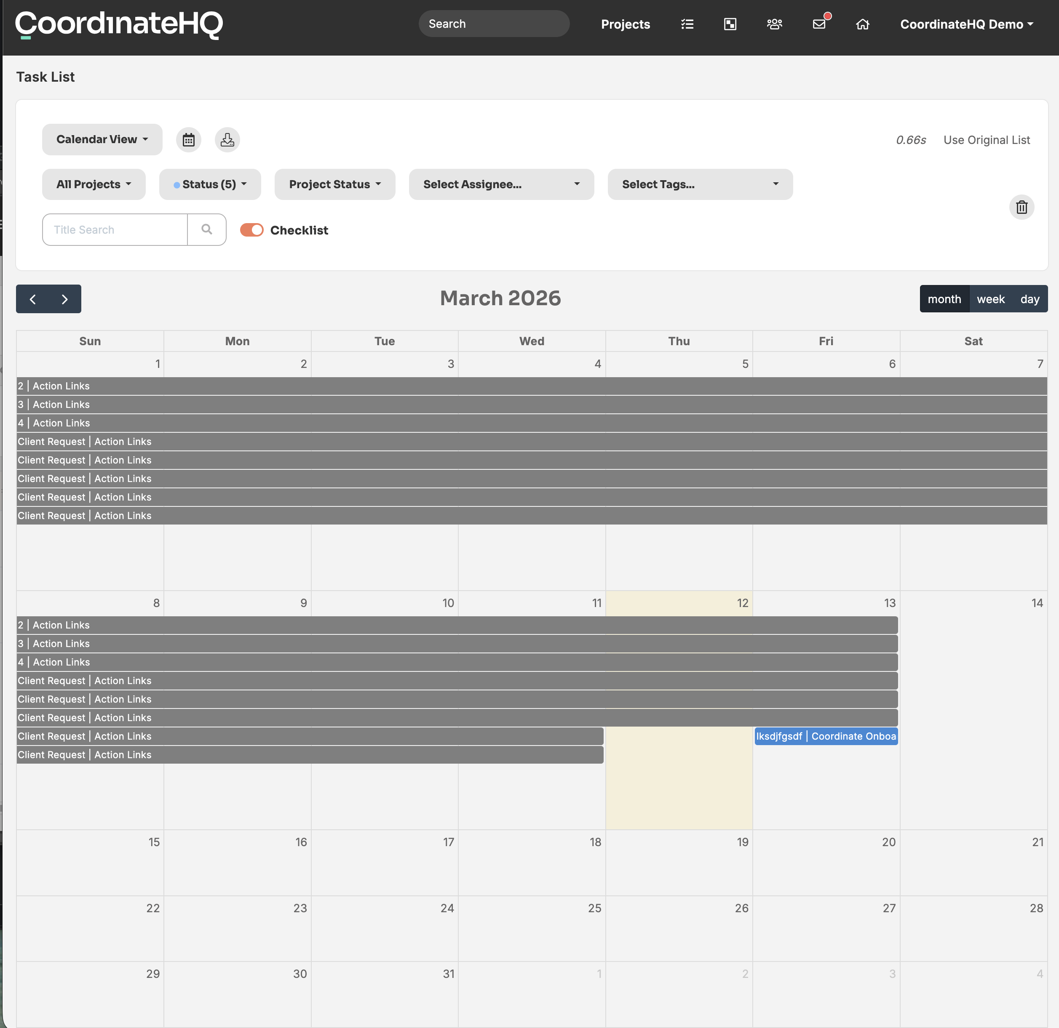The image size is (1059, 1028).
Task: Toggle the Checklist switch
Action: click(x=252, y=230)
